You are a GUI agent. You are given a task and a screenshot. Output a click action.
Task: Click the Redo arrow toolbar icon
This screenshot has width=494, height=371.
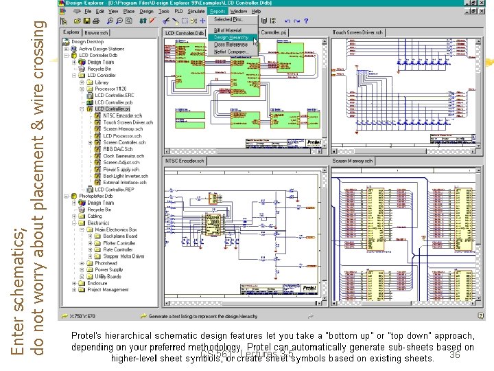(x=297, y=21)
